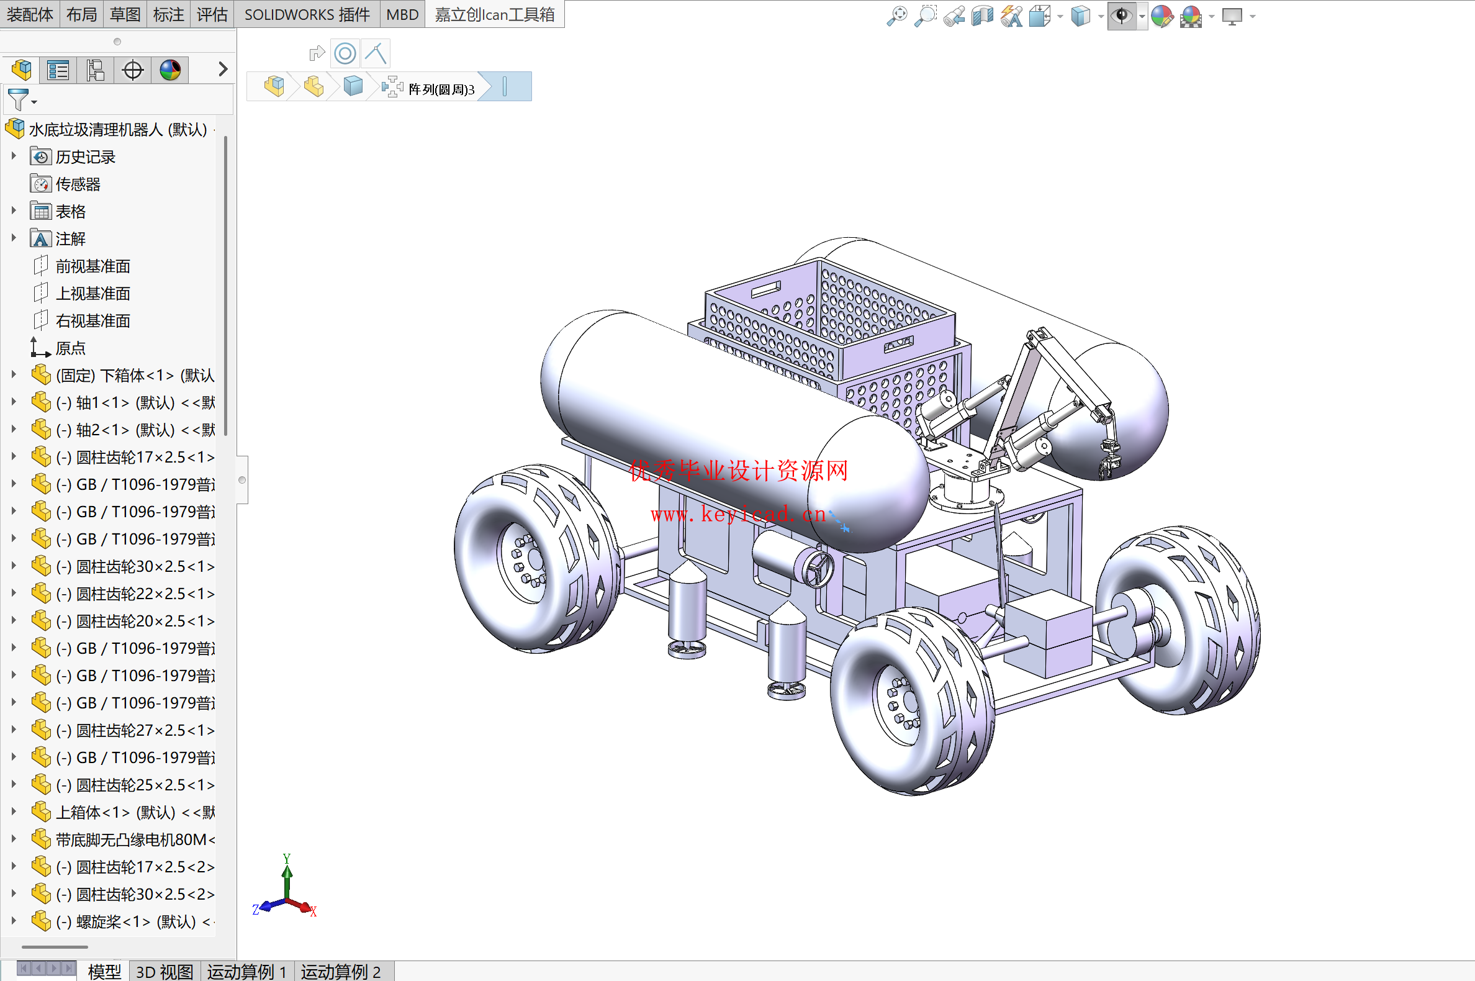
Task: Click the breadcrumb top assembly icon
Action: coord(274,86)
